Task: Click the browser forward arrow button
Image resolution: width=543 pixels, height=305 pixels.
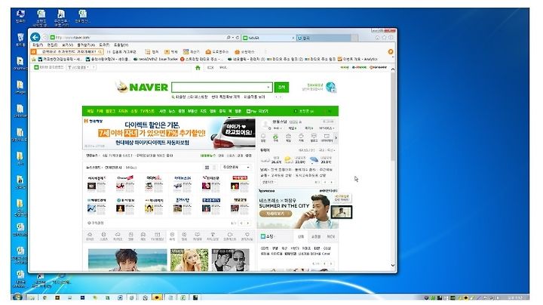Action: 44,38
